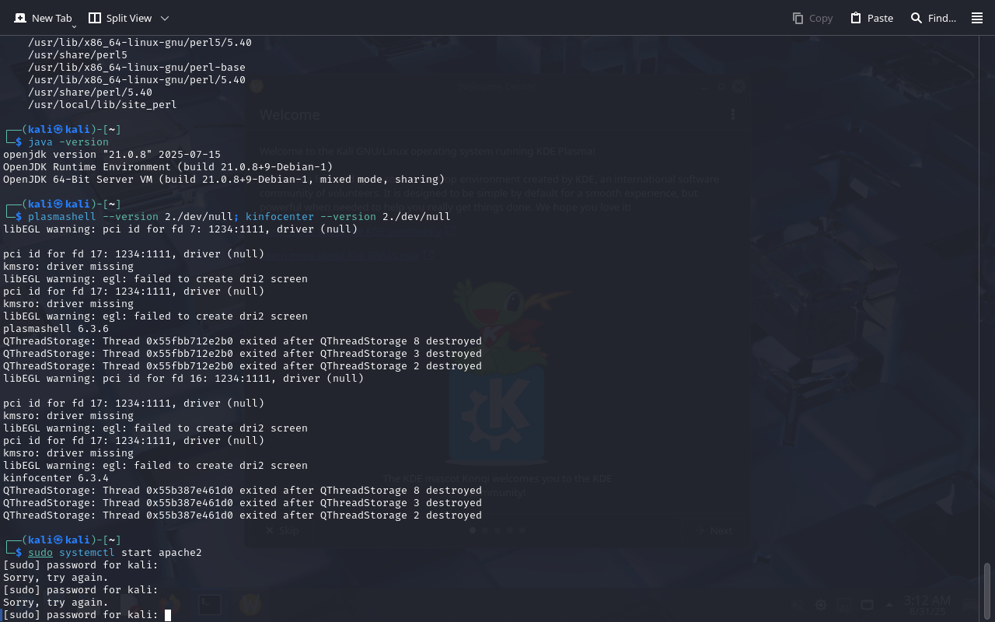Expand the New Tab dropdown arrow
Screen dimensions: 995x622
coord(74,26)
